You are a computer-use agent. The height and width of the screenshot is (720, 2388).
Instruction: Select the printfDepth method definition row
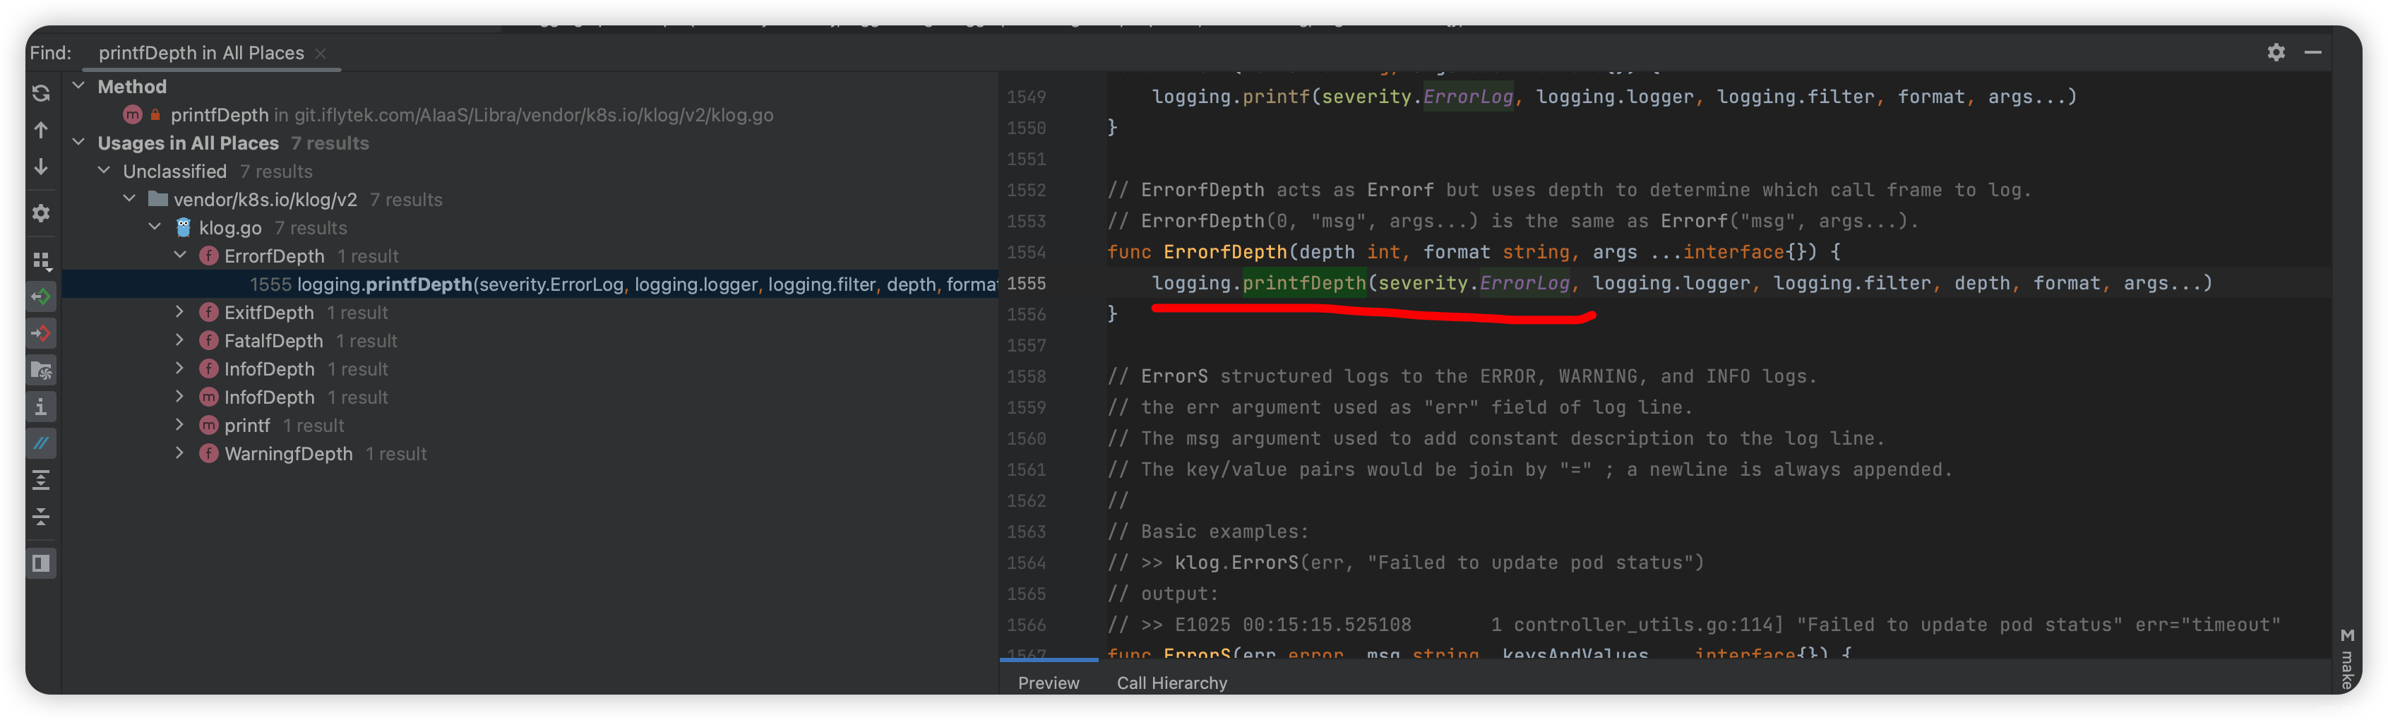click(530, 115)
